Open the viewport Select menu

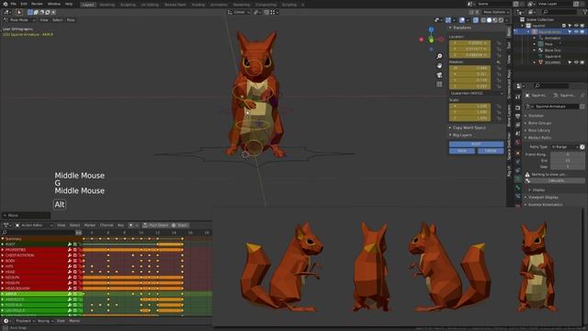coord(57,20)
